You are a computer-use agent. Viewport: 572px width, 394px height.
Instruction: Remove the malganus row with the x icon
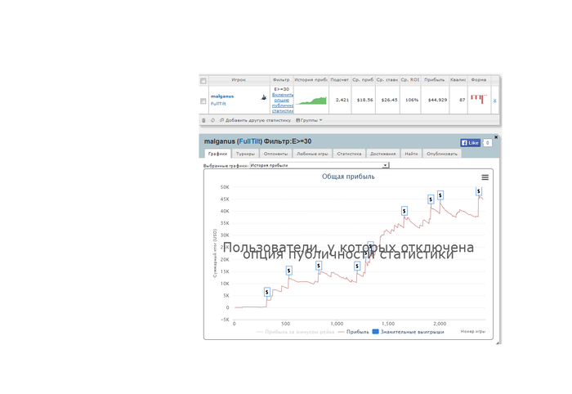point(494,101)
